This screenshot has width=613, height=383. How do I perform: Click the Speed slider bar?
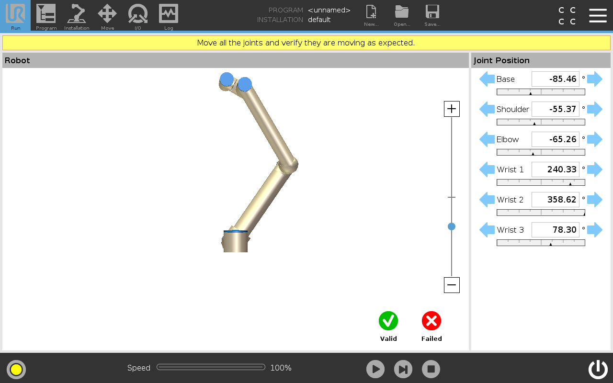coord(211,367)
